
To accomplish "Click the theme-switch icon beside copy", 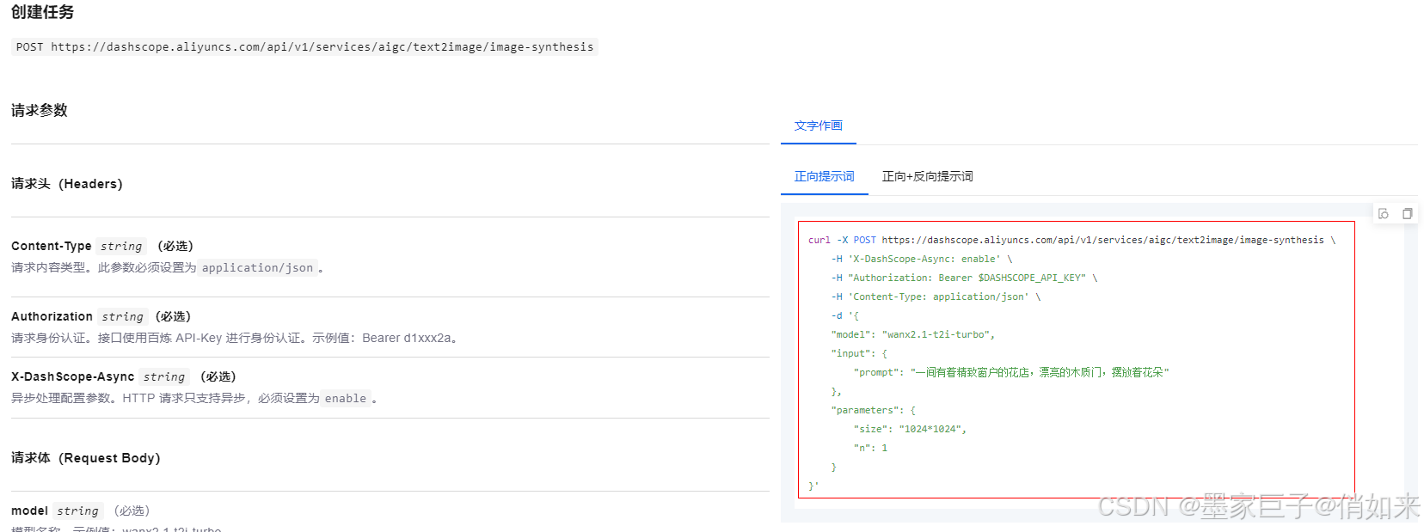I will click(1384, 214).
